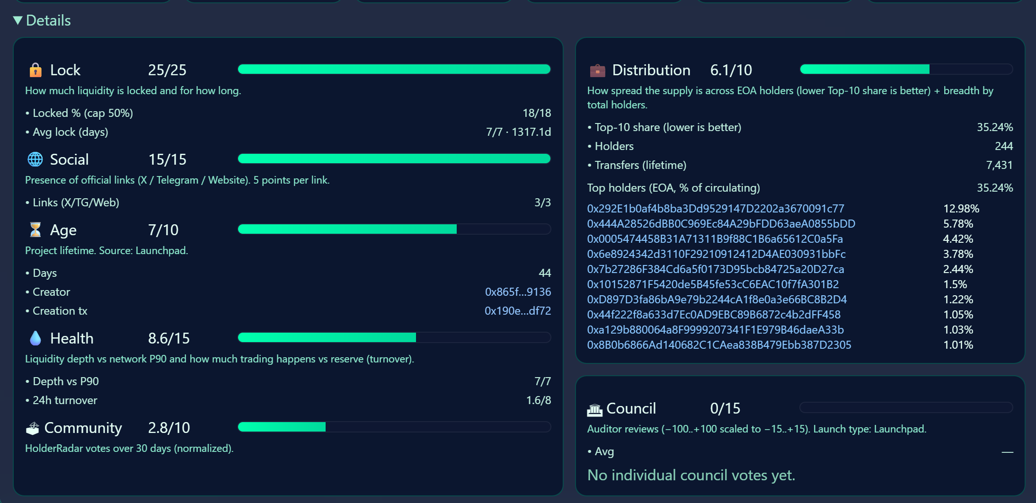The image size is (1036, 503).
Task: Click the Distribution briefcase icon
Action: point(597,71)
